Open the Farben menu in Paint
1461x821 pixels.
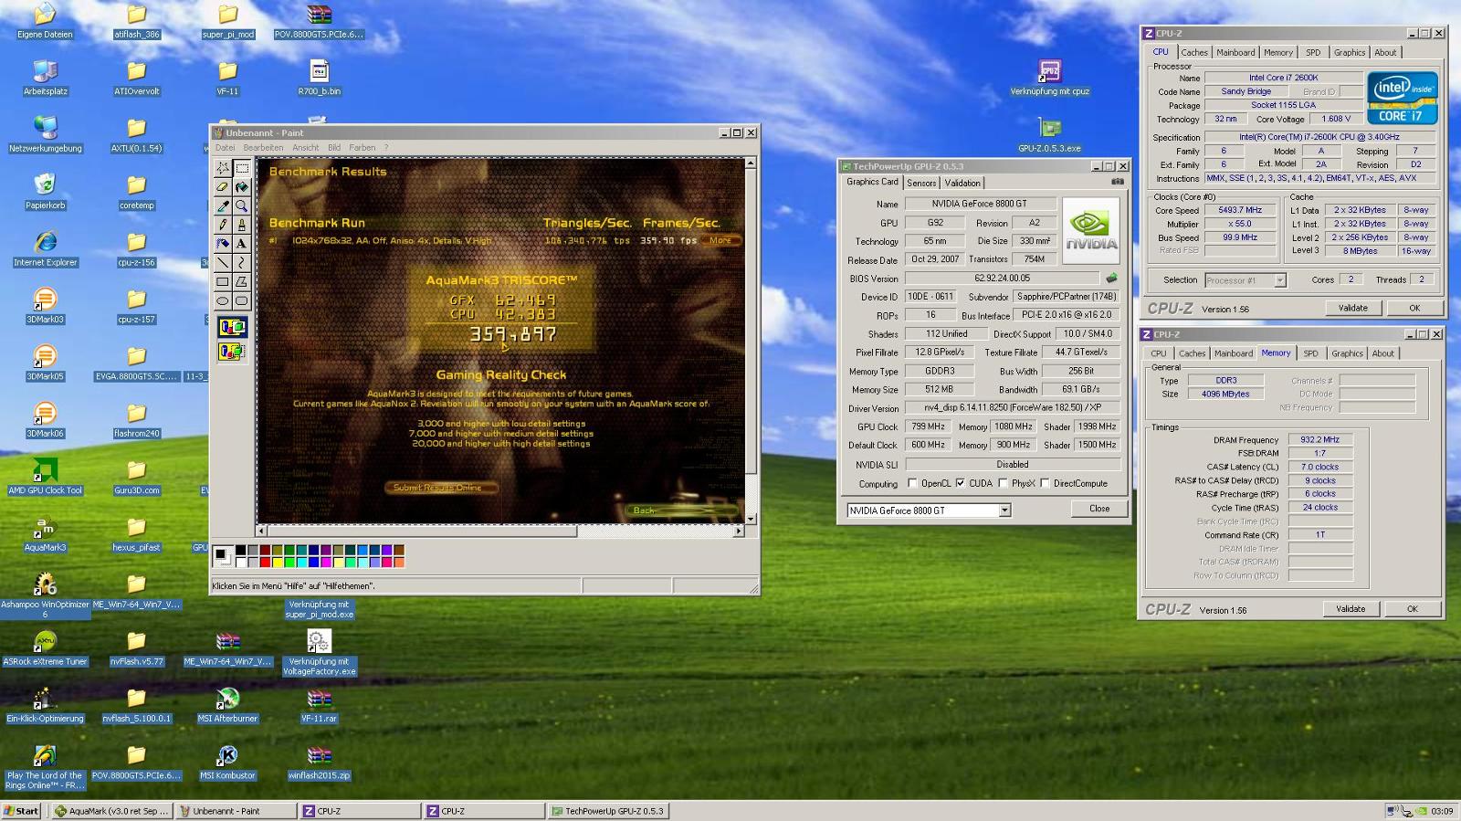click(363, 147)
